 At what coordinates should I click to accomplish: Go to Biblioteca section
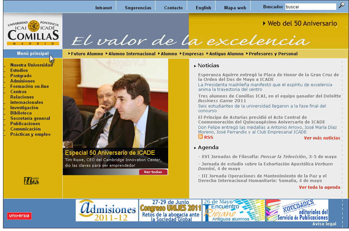coord(21,113)
